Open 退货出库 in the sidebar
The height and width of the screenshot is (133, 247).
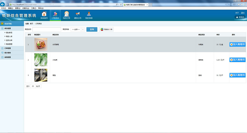[x=9, y=40]
